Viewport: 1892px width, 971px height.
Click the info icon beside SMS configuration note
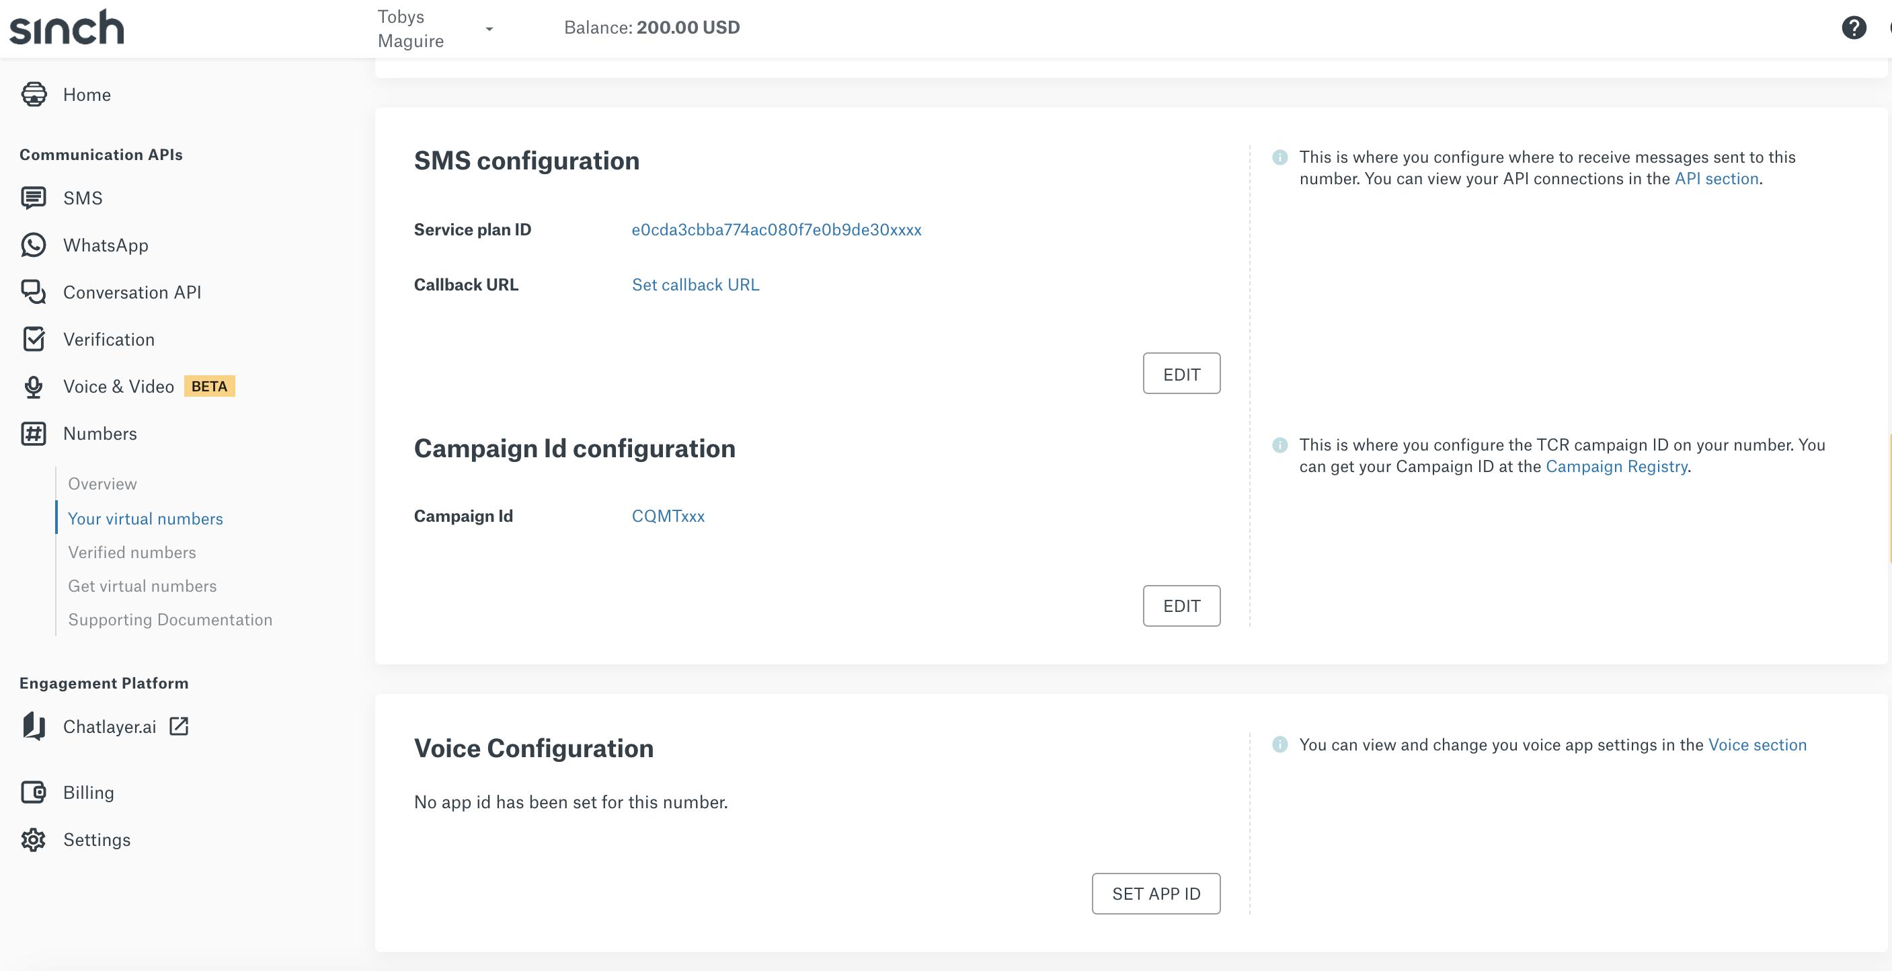(x=1279, y=157)
